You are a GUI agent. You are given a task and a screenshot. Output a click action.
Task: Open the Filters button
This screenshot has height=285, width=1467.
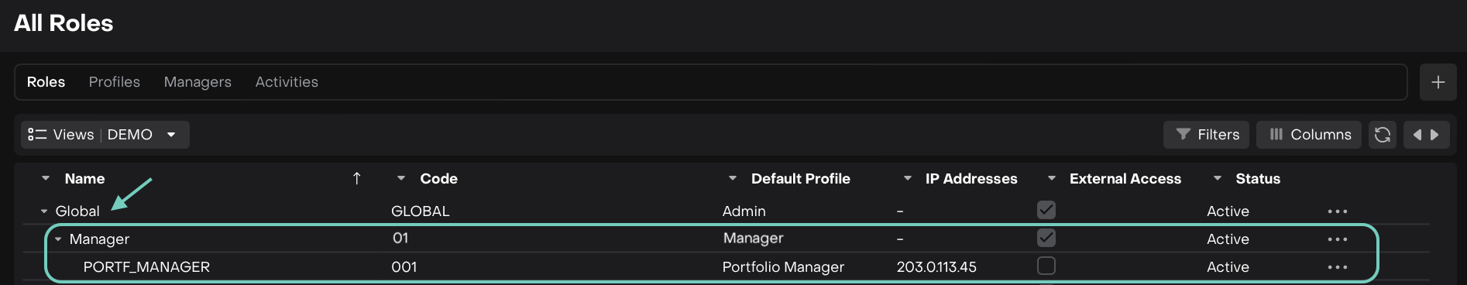1207,135
